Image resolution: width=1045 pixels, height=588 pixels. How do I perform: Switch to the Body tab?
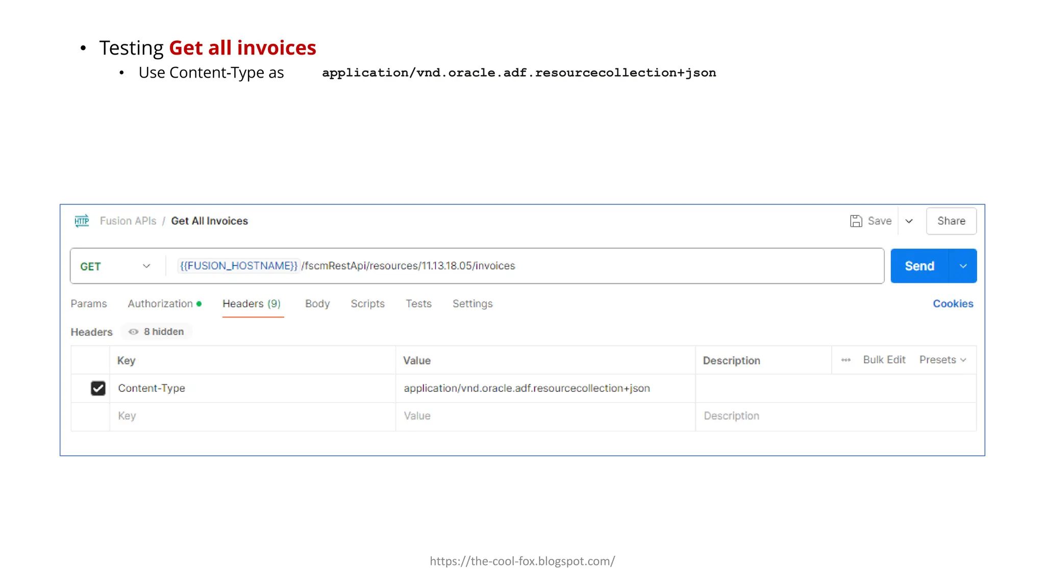click(x=317, y=304)
